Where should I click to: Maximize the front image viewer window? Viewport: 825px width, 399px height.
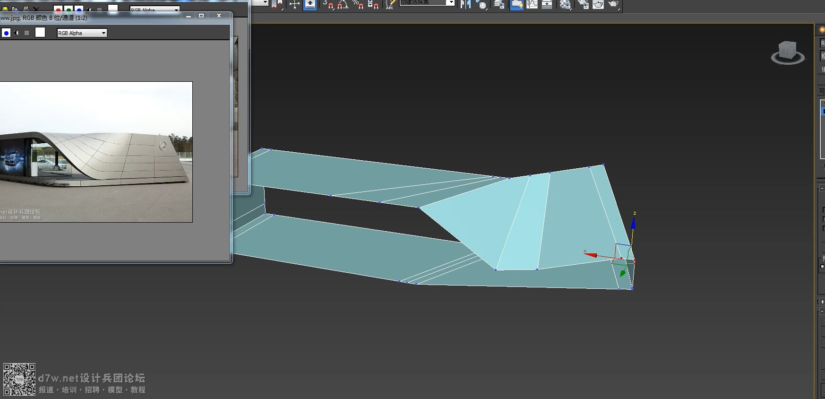tap(201, 16)
